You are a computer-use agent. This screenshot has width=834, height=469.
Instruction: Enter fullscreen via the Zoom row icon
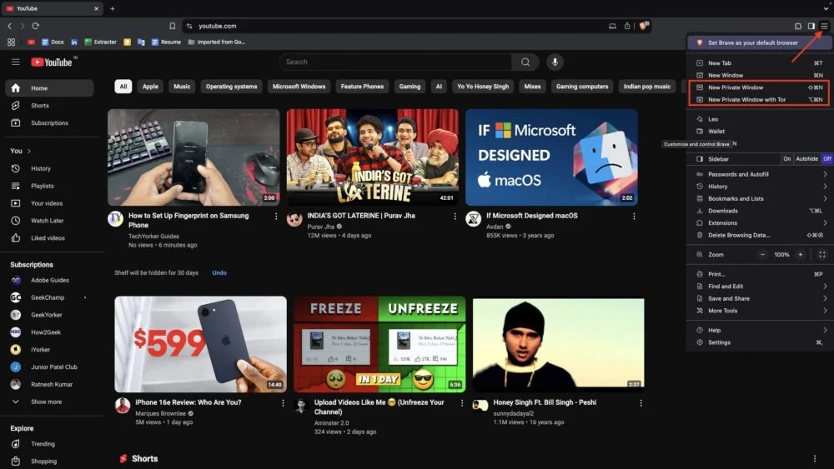pos(821,254)
